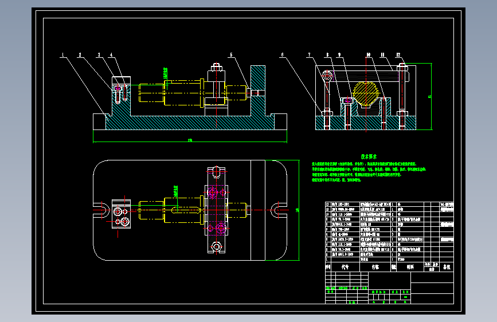Select part balloon number 4
Screen dimensions: 497x322
[x=111, y=55]
